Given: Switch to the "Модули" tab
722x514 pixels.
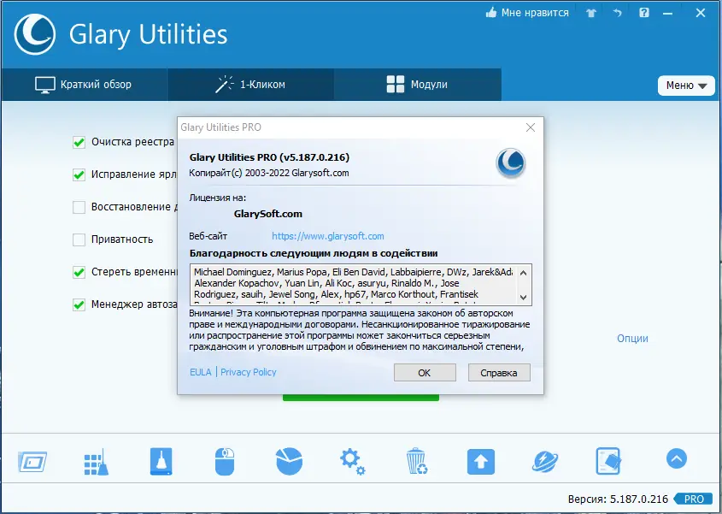Looking at the screenshot, I should [418, 85].
